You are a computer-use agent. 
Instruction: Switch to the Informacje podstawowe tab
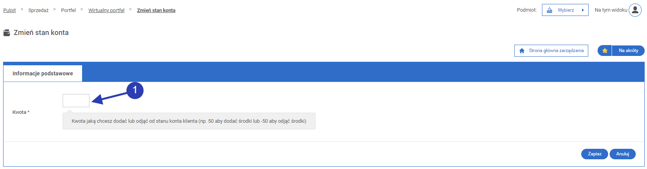coord(43,73)
